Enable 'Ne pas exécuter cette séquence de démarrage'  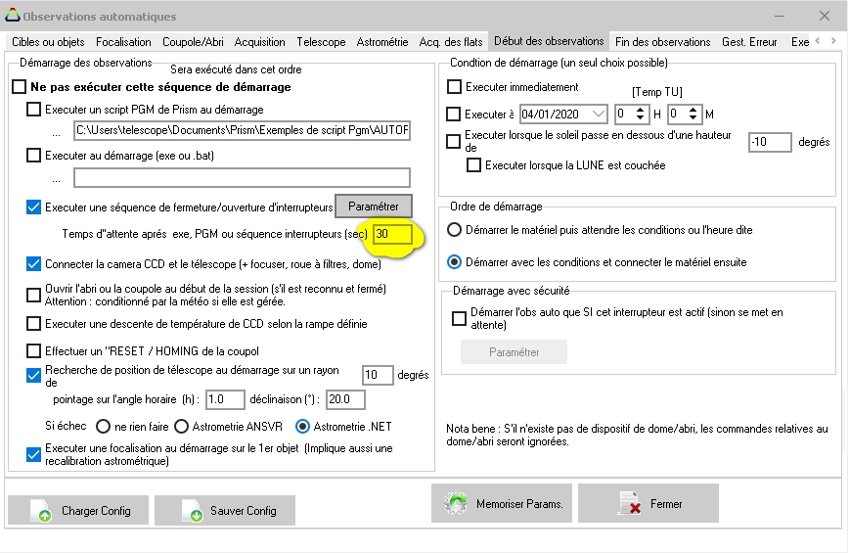(20, 87)
